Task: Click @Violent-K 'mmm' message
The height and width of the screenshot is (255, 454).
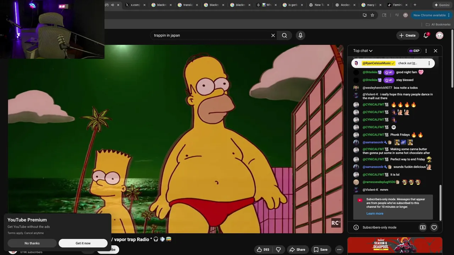Action: click(x=384, y=190)
